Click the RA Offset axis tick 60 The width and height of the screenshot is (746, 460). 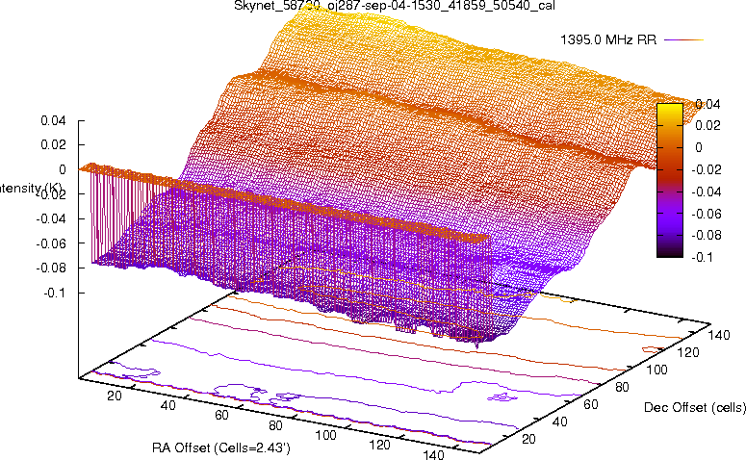[221, 416]
